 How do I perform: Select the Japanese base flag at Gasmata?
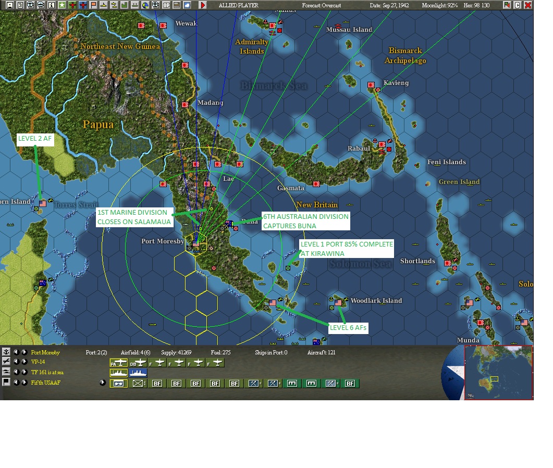316,184
